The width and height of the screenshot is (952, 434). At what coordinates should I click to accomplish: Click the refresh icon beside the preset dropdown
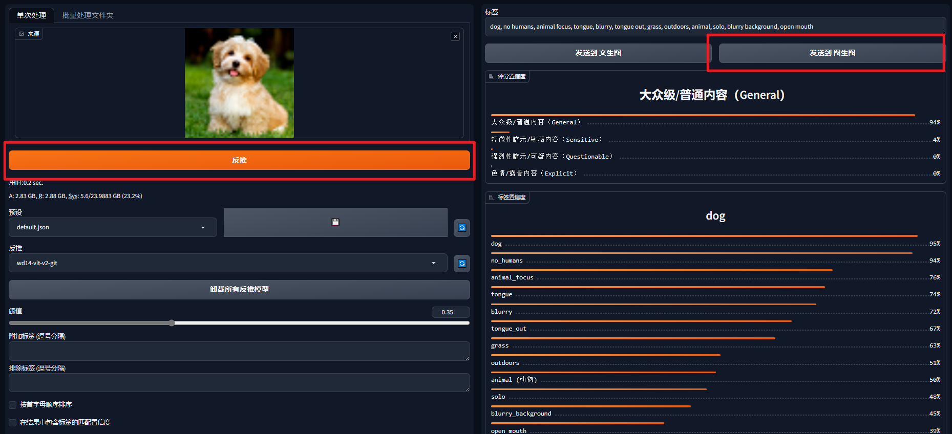pos(462,228)
